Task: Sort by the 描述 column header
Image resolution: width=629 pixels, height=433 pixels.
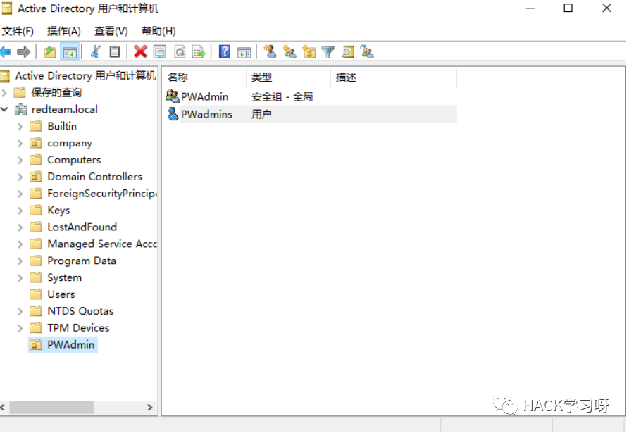Action: [394, 77]
